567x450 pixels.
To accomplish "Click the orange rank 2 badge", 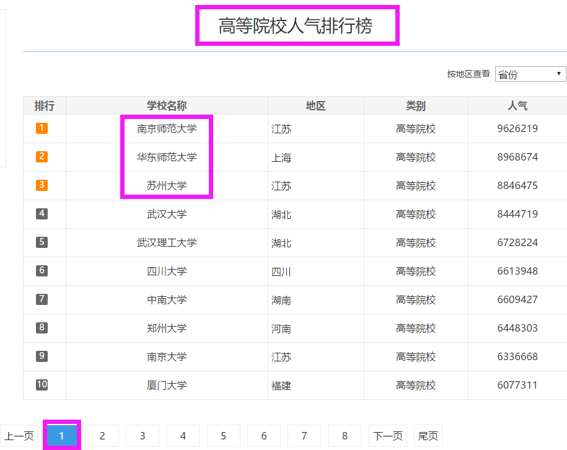I will 42,157.
